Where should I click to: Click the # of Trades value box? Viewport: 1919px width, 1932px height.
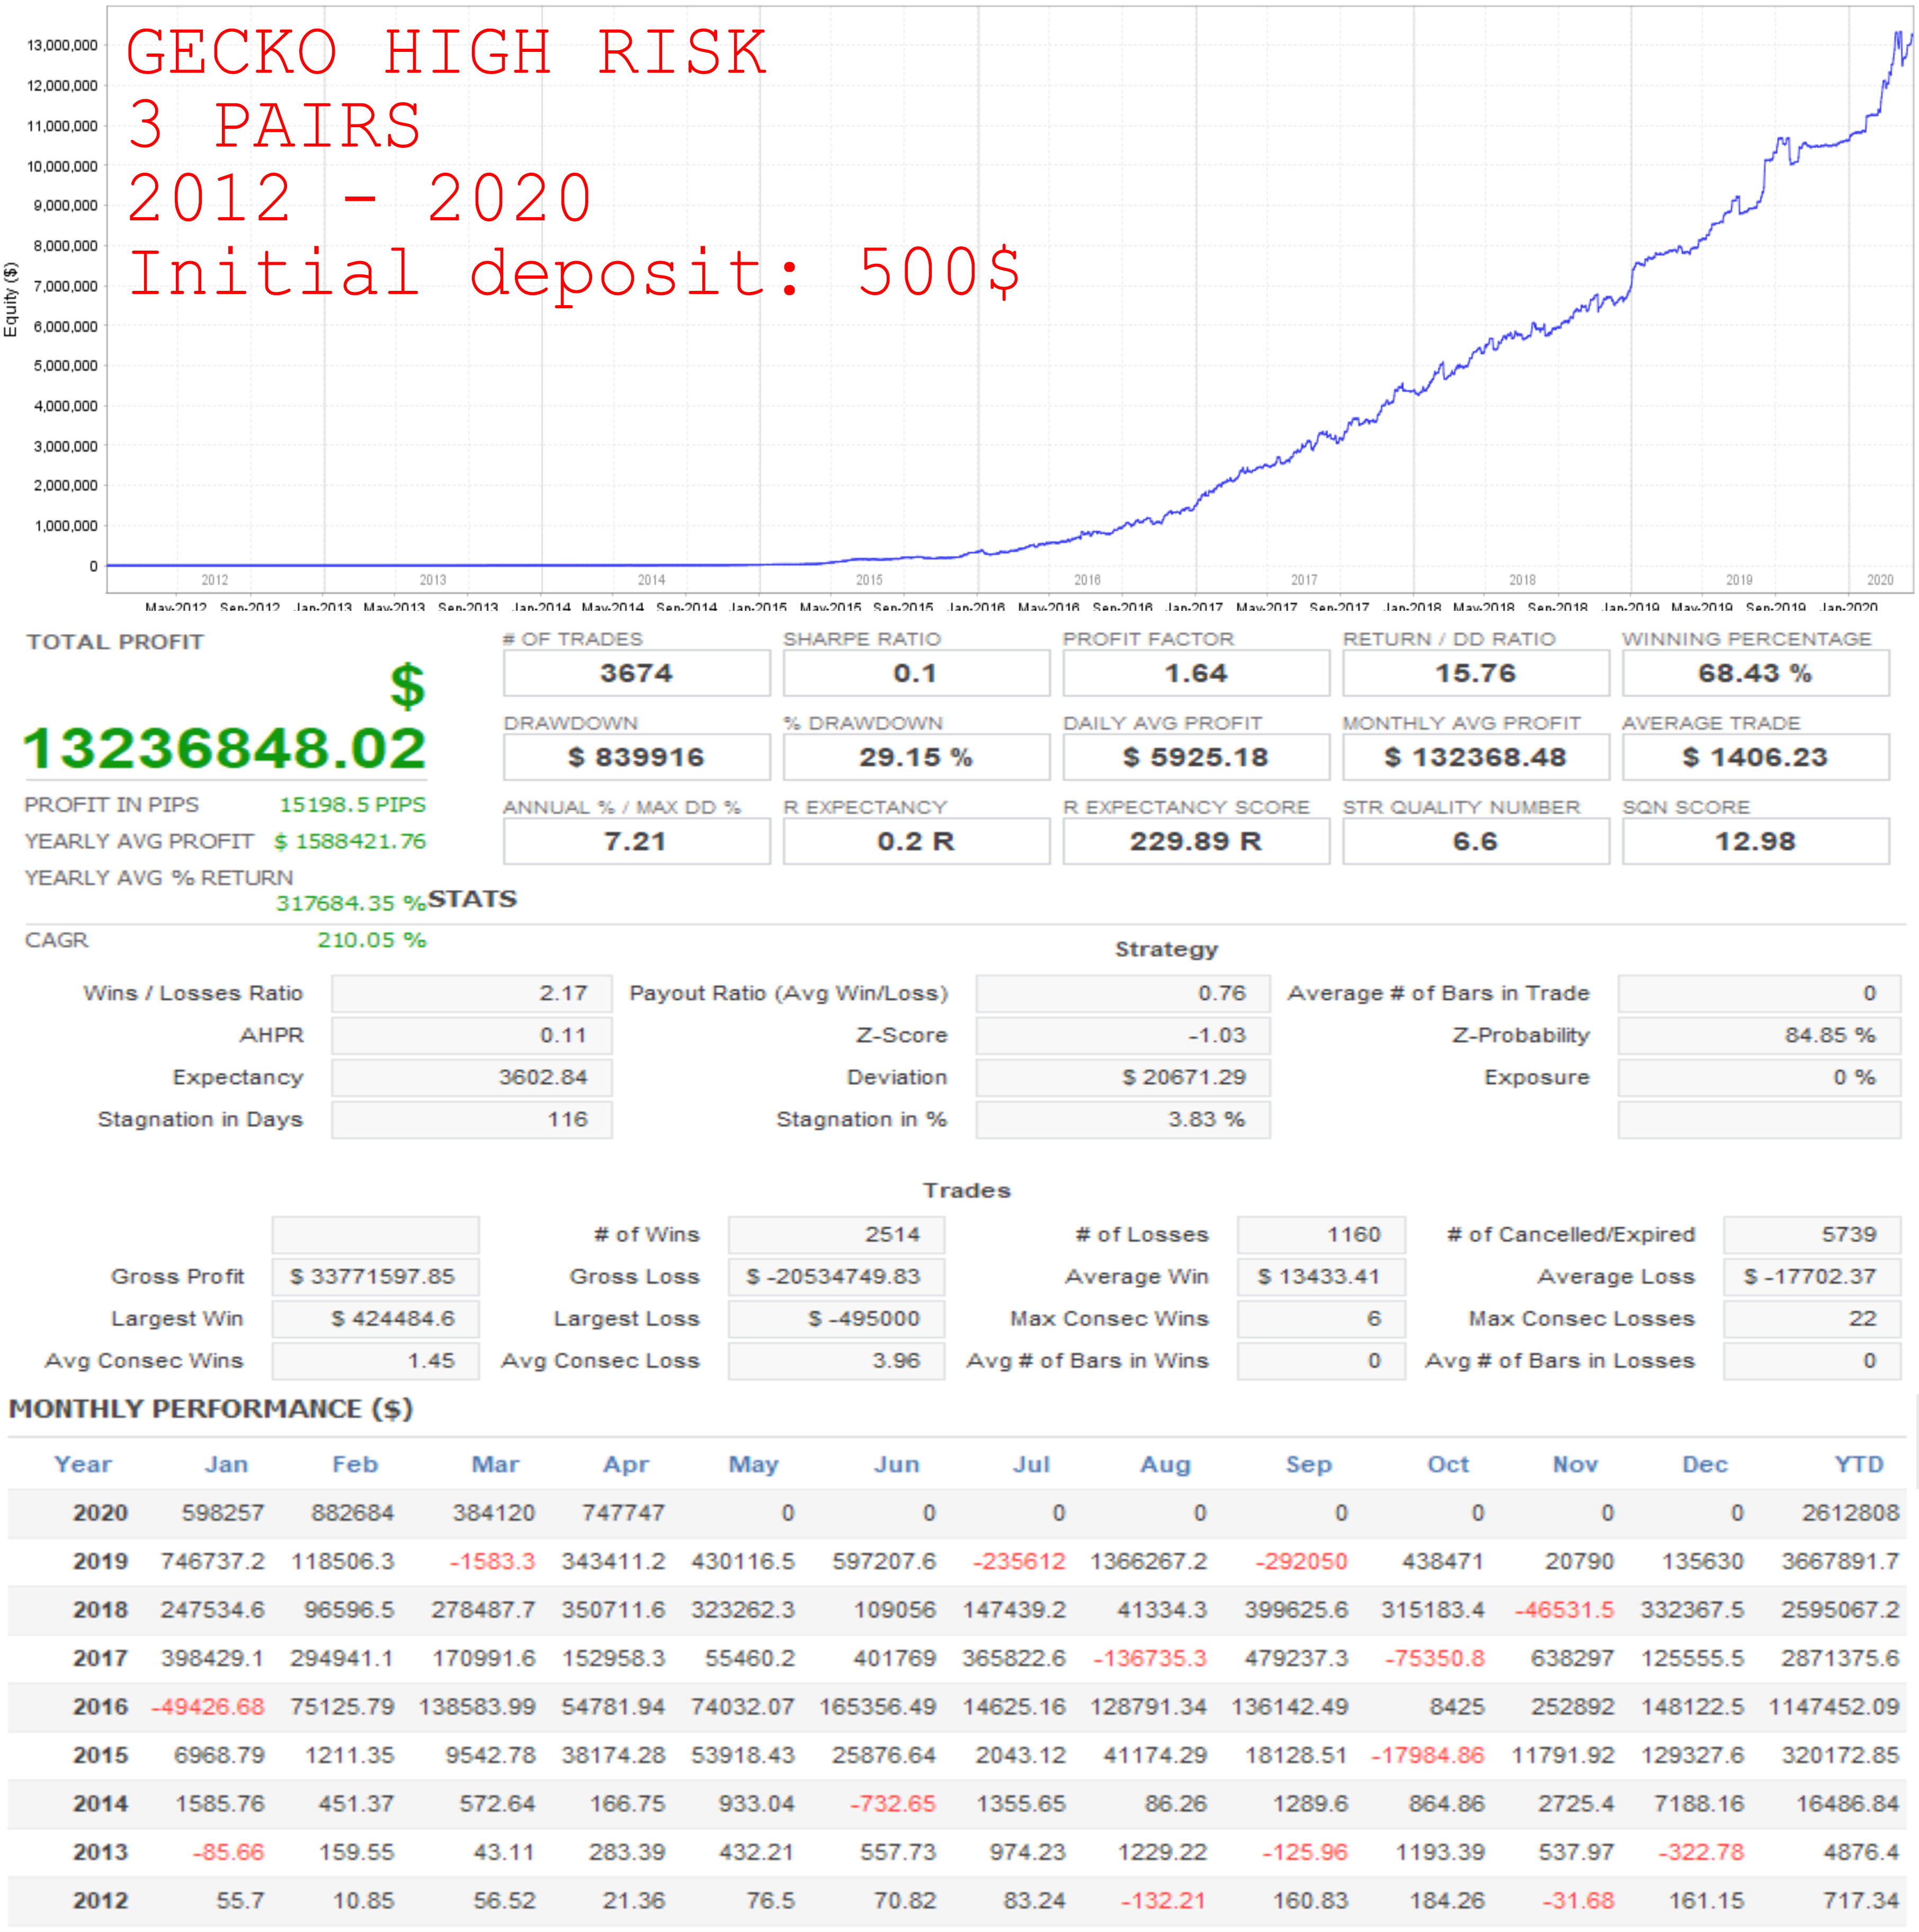[x=636, y=673]
